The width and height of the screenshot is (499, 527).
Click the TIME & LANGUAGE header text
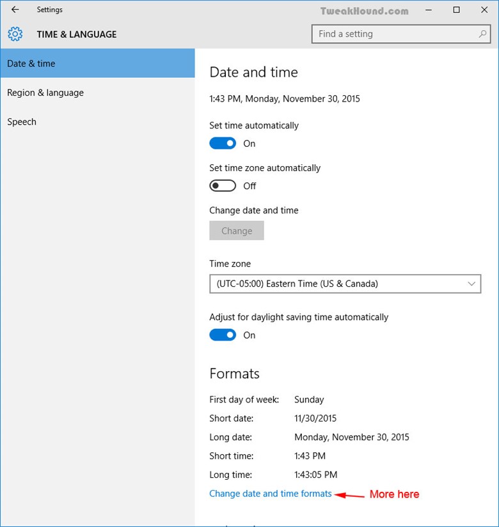[77, 34]
